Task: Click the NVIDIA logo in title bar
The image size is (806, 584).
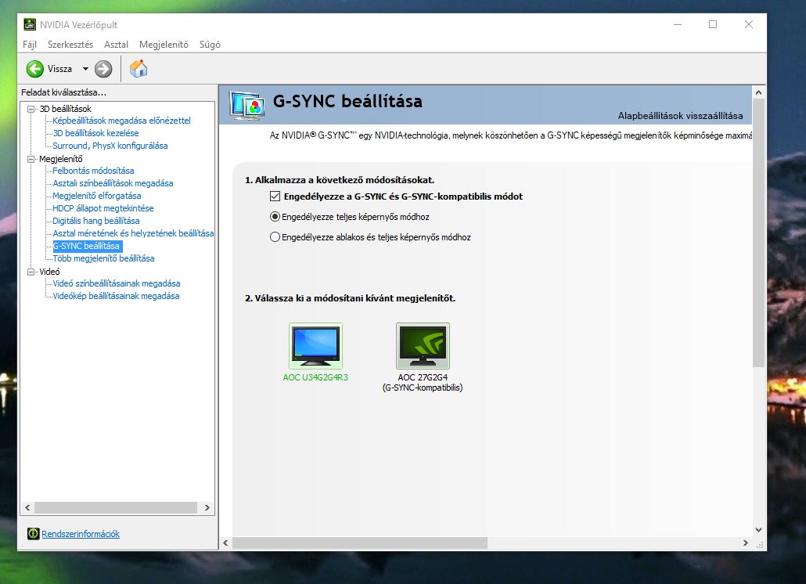Action: pyautogui.click(x=30, y=24)
